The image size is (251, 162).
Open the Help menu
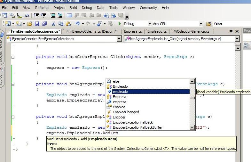coord(165,8)
